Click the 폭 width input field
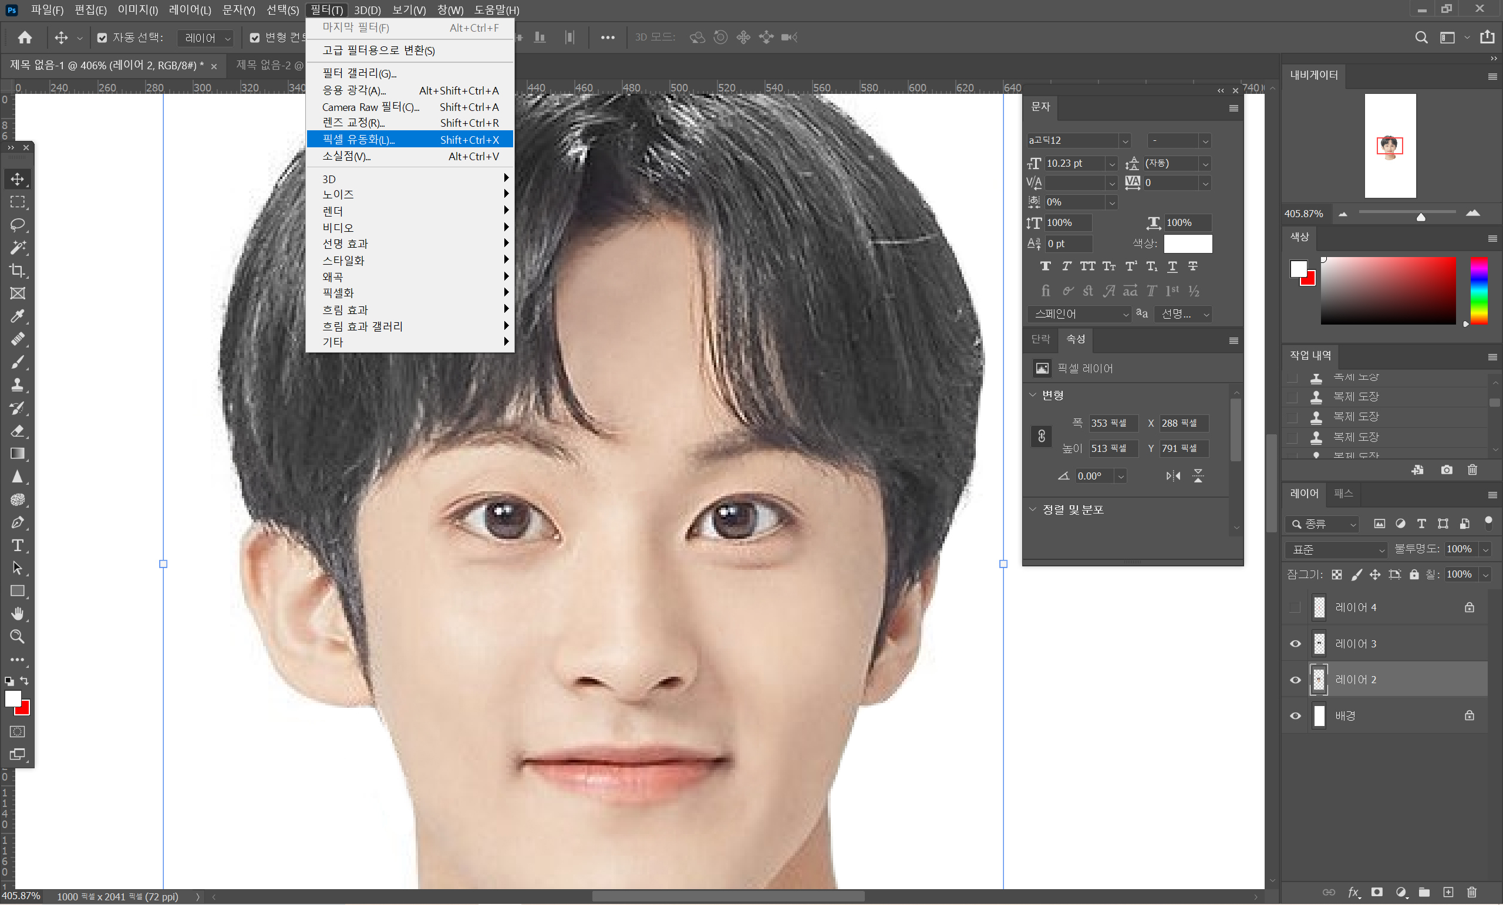Image resolution: width=1503 pixels, height=905 pixels. pyautogui.click(x=1113, y=423)
